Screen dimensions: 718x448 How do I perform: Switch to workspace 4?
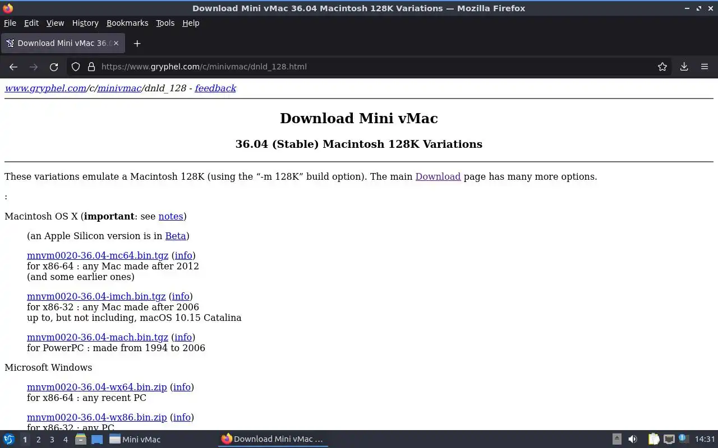click(x=65, y=440)
